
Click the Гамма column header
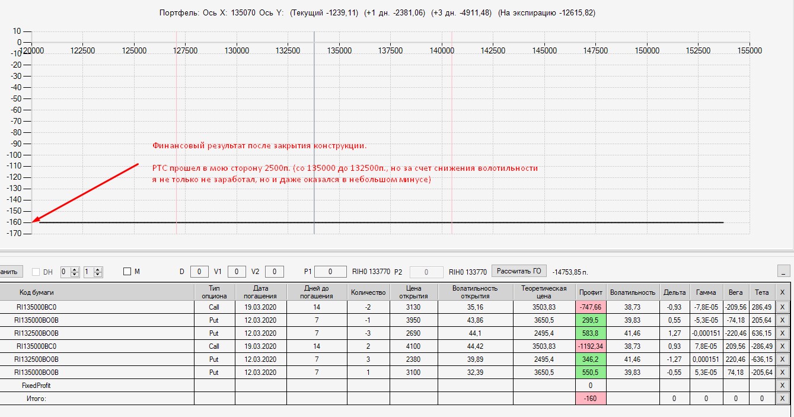coord(706,292)
